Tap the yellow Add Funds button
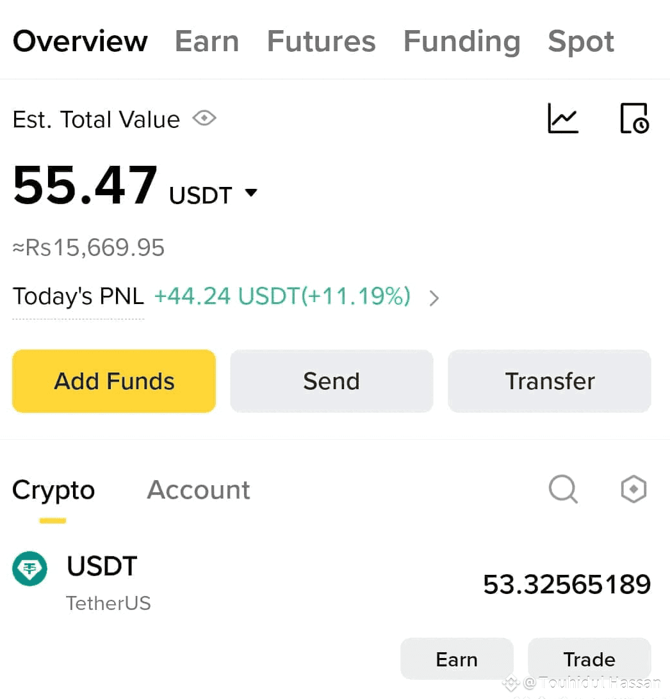Viewport: 670px width, 699px height. point(114,381)
